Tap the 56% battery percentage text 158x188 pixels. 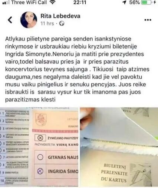click(135, 3)
